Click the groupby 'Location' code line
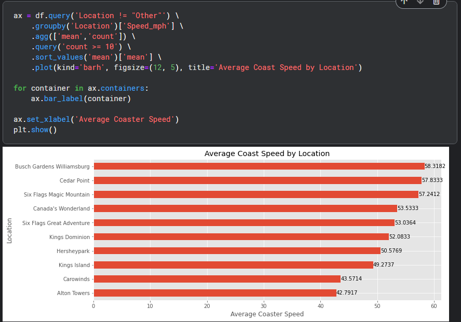This screenshot has width=461, height=322. pyautogui.click(x=107, y=26)
